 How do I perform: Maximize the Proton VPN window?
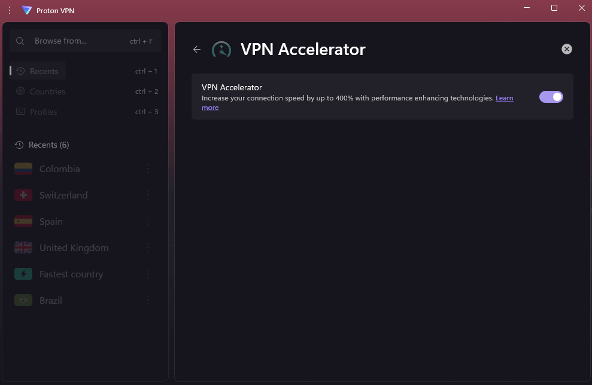[554, 8]
